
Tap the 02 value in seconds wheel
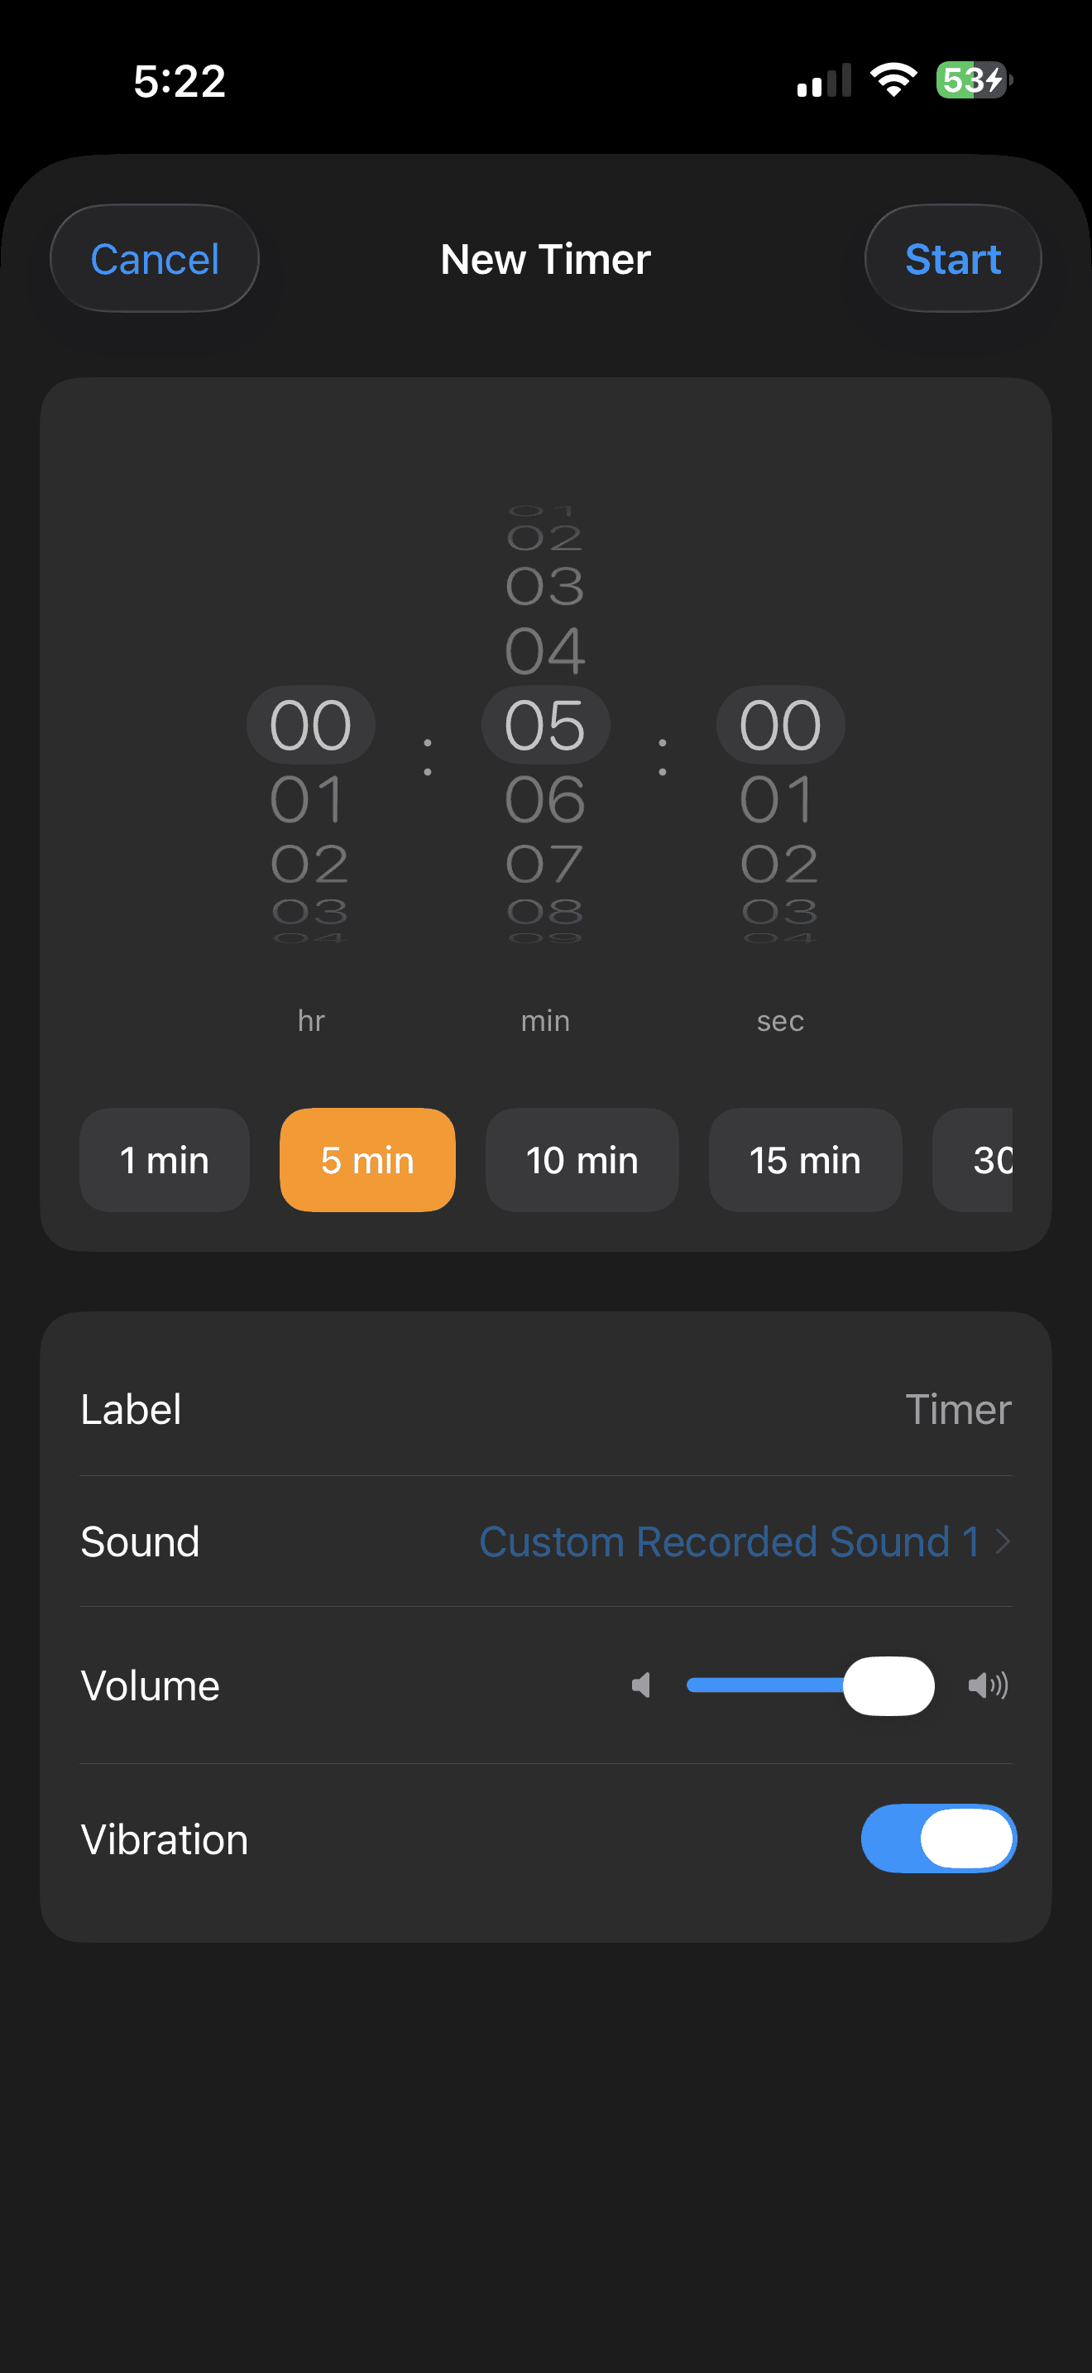point(780,864)
